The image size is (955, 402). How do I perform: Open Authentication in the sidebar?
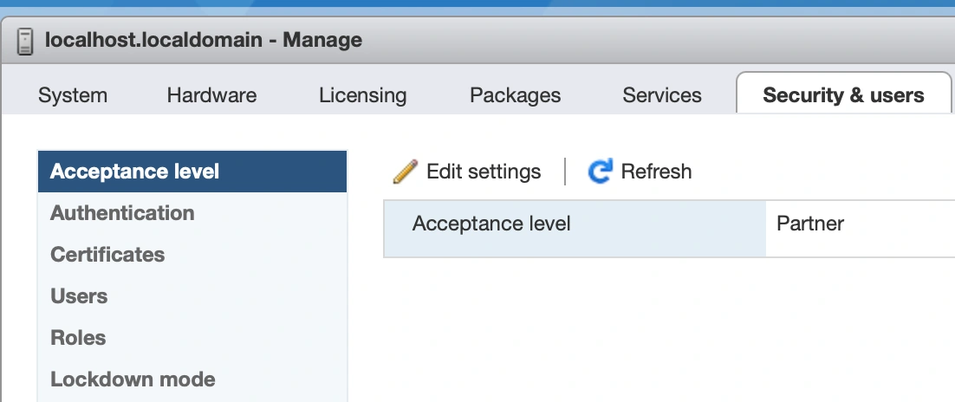122,213
